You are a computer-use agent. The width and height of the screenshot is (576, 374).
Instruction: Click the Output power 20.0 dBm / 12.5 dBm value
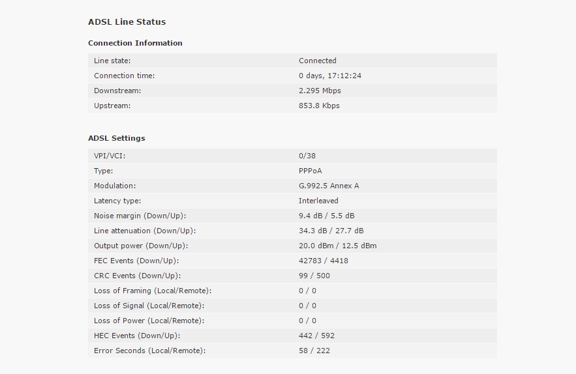(x=338, y=246)
